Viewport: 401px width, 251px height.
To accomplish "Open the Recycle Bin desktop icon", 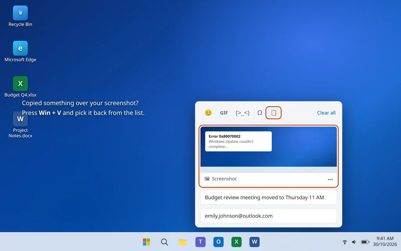I will (20, 16).
